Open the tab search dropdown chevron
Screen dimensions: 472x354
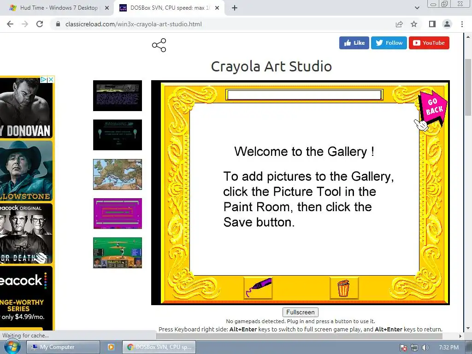pos(417,8)
